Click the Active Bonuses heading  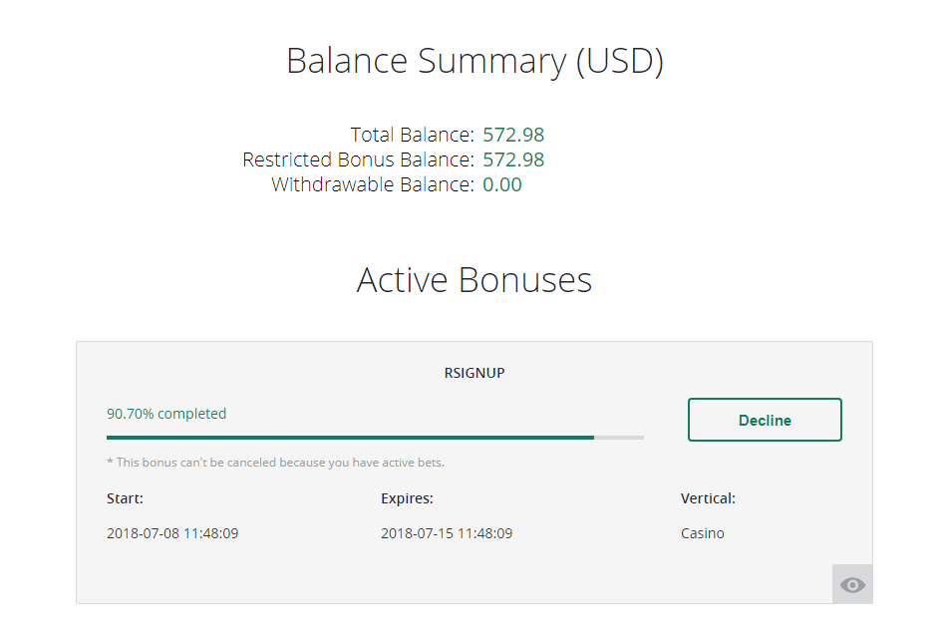(x=474, y=280)
